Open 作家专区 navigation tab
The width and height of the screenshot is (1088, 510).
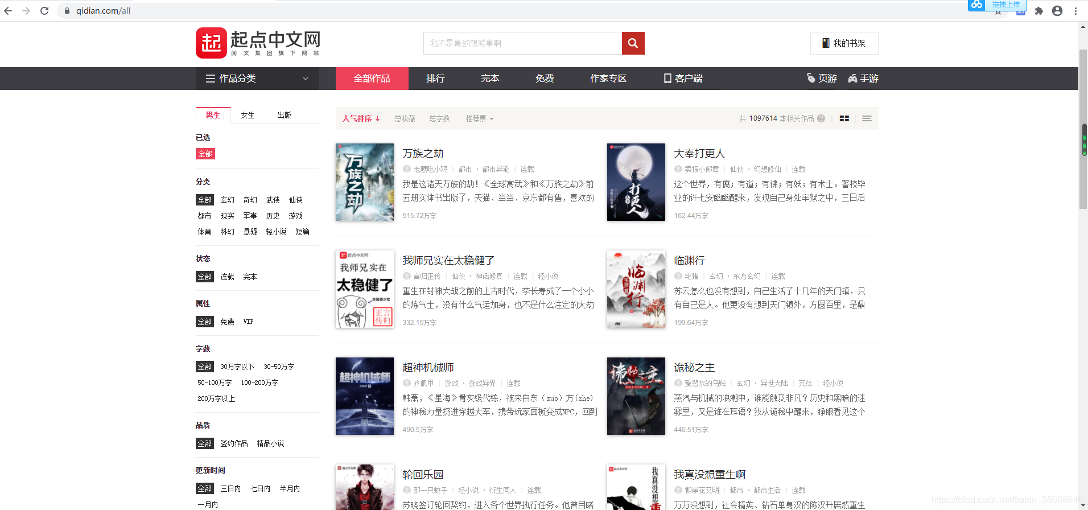coord(608,79)
